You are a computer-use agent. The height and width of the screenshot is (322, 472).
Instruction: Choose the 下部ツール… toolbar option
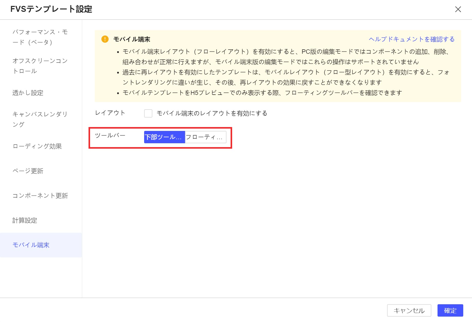click(164, 137)
